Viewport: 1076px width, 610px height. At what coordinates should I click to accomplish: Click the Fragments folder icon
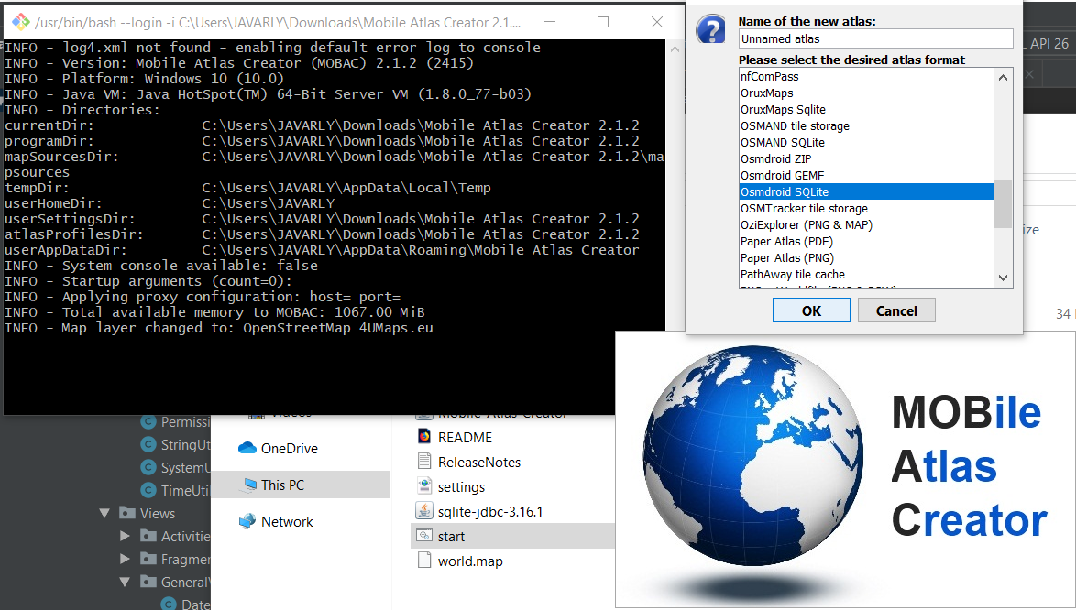click(148, 558)
